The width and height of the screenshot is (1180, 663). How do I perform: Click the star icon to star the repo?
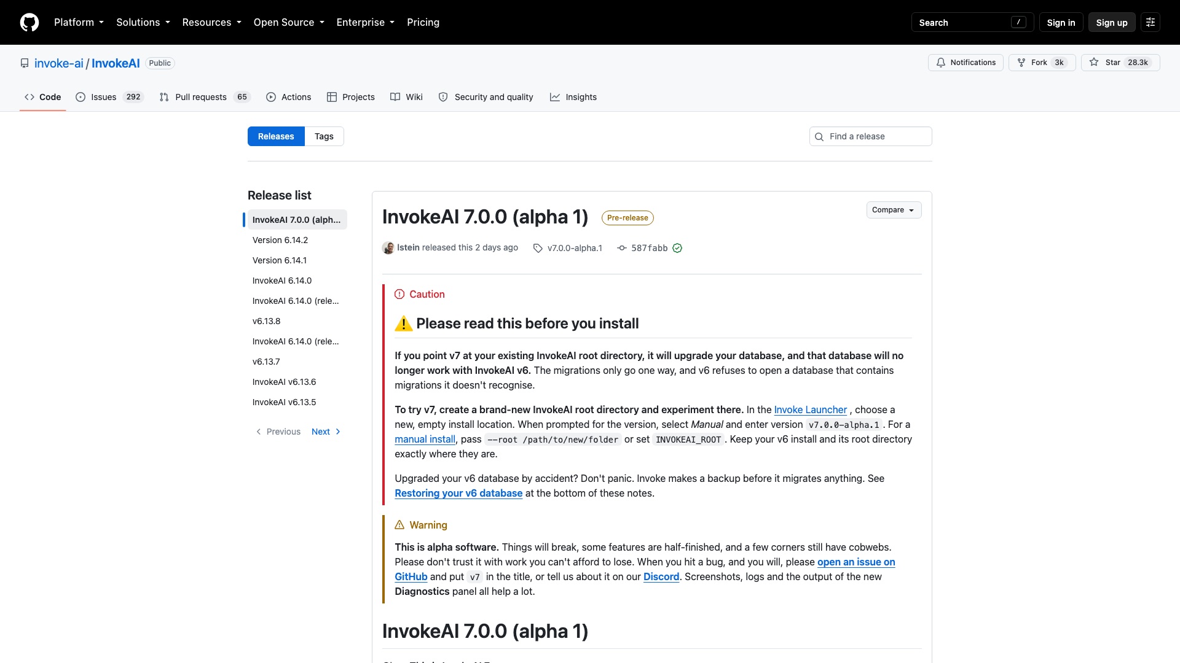pyautogui.click(x=1094, y=63)
